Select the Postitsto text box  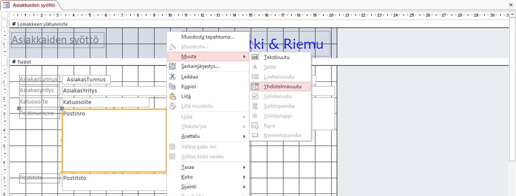pos(114,182)
